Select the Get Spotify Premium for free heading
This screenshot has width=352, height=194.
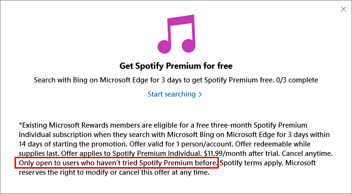tap(176, 66)
